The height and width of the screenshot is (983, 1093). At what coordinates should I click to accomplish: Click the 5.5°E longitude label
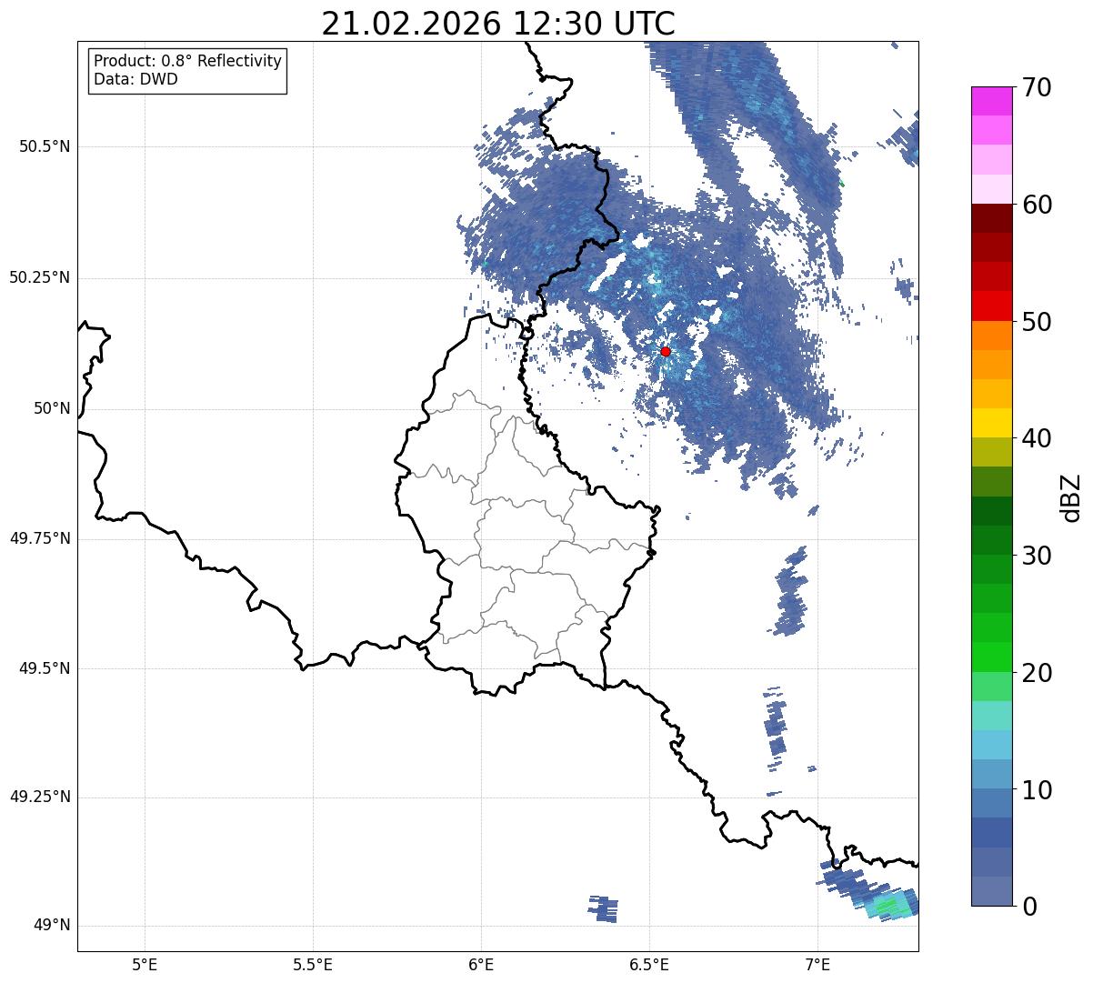(313, 965)
